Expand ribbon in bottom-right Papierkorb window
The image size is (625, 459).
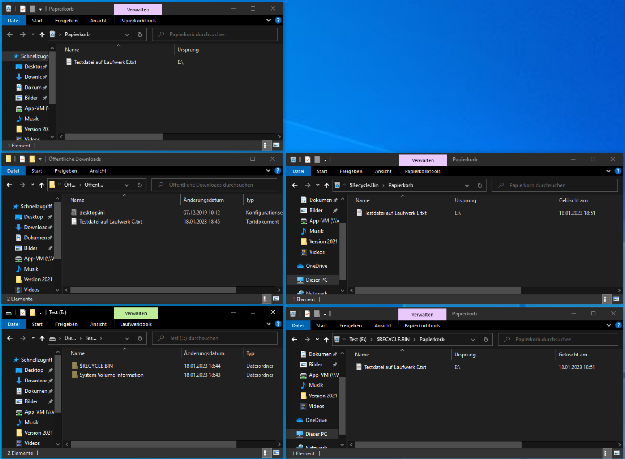point(609,325)
